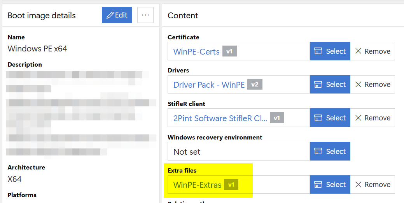The image size is (404, 203).
Task: Click the v2 badge next to Driver Pack
Action: 255,85
